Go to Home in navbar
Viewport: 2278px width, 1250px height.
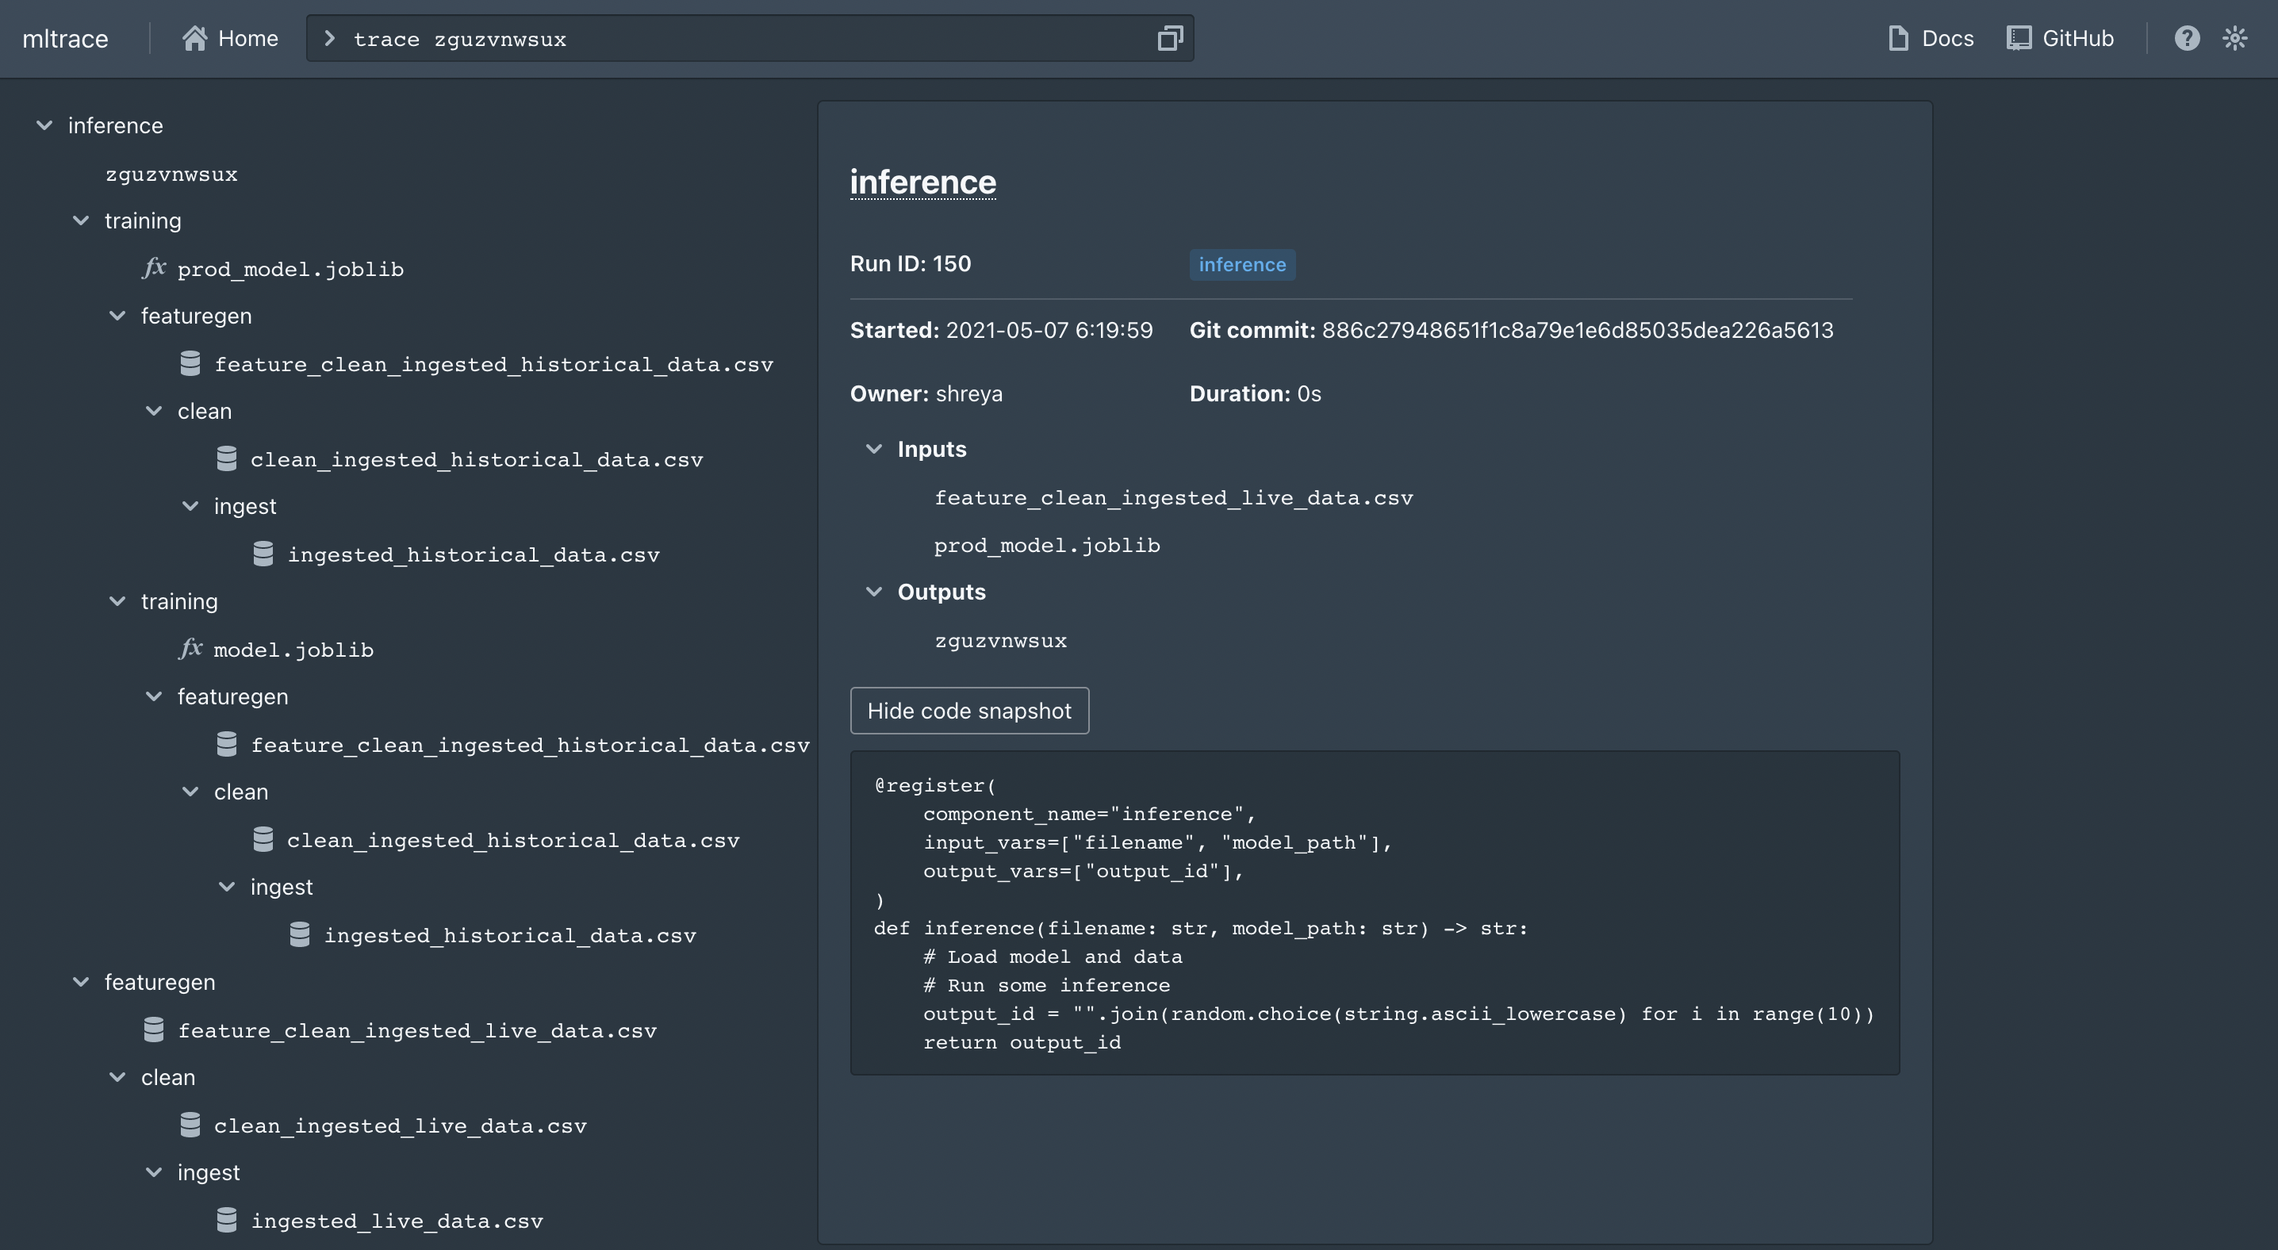pos(247,38)
